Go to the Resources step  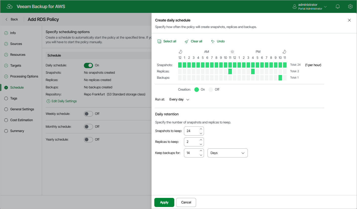point(18,55)
